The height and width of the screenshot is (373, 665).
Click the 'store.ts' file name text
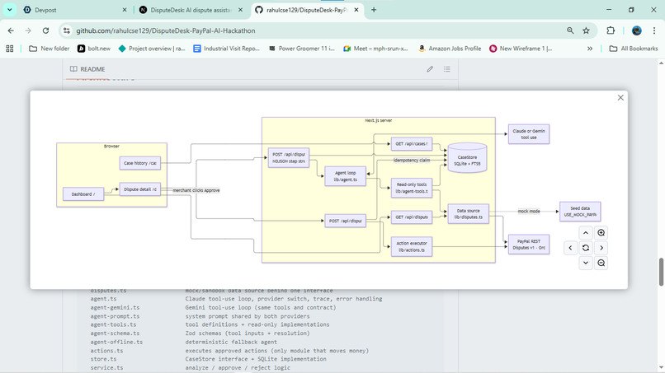(x=103, y=359)
